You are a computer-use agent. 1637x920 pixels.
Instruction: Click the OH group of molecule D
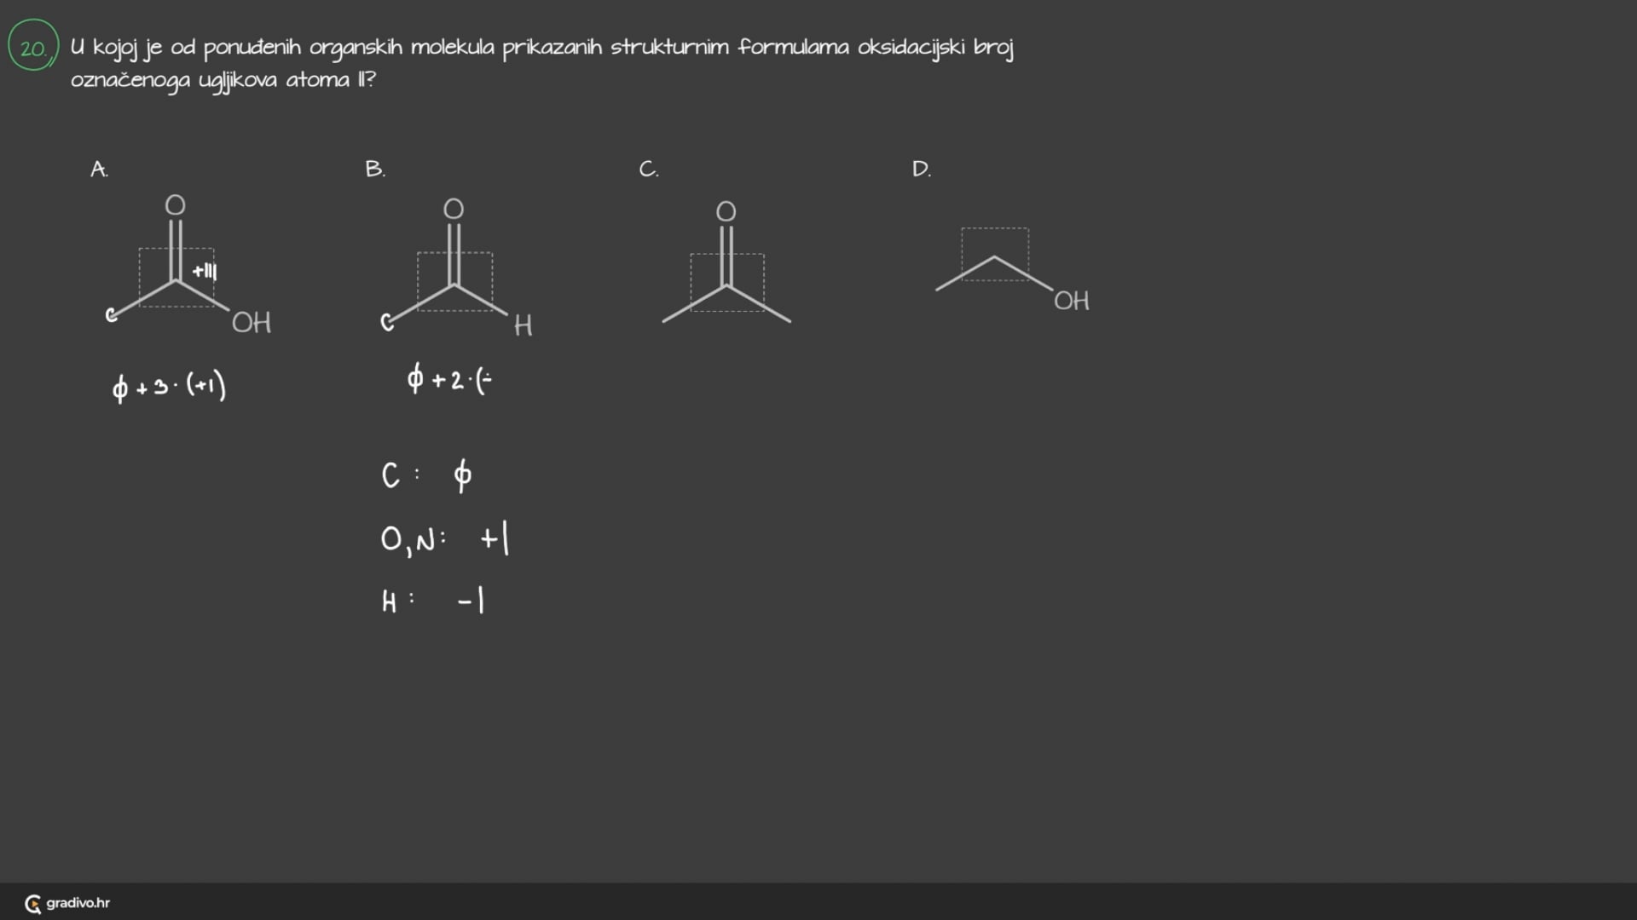[1072, 301]
